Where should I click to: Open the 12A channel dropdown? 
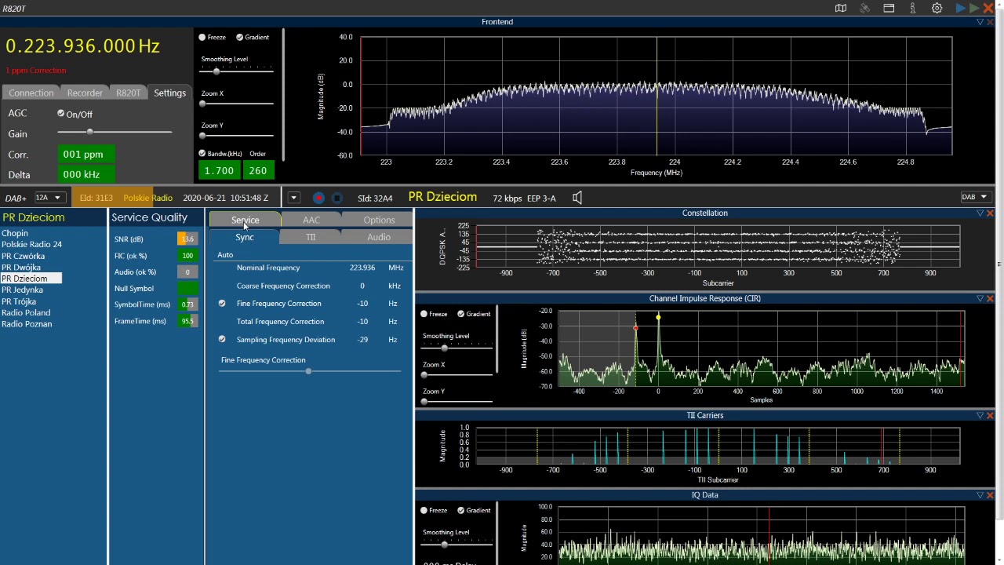[x=49, y=198]
